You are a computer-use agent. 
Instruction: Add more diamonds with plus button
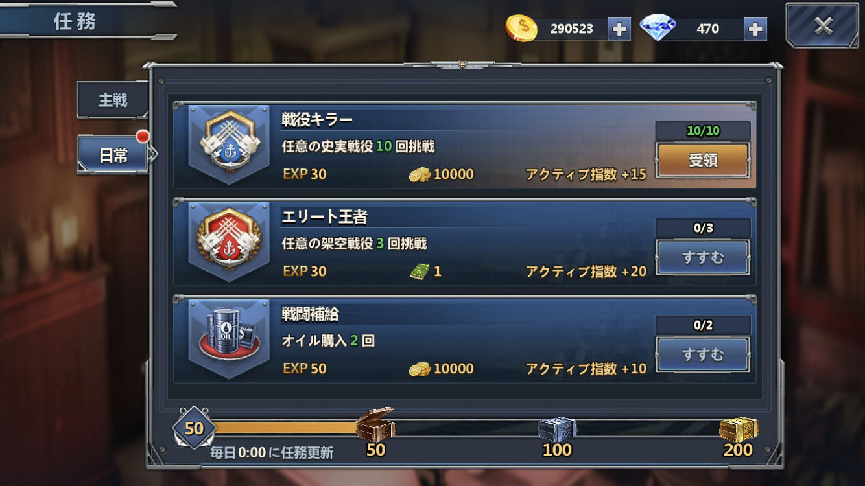[x=755, y=29]
